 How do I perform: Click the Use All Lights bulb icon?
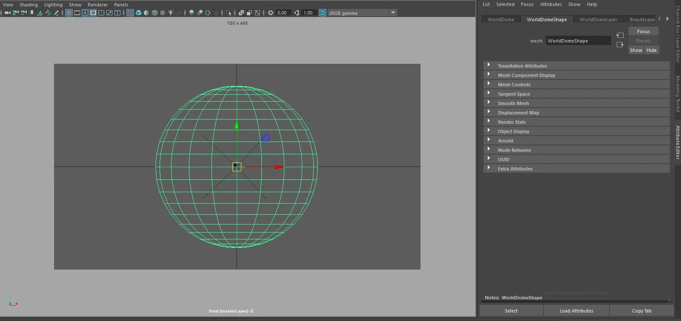click(171, 13)
